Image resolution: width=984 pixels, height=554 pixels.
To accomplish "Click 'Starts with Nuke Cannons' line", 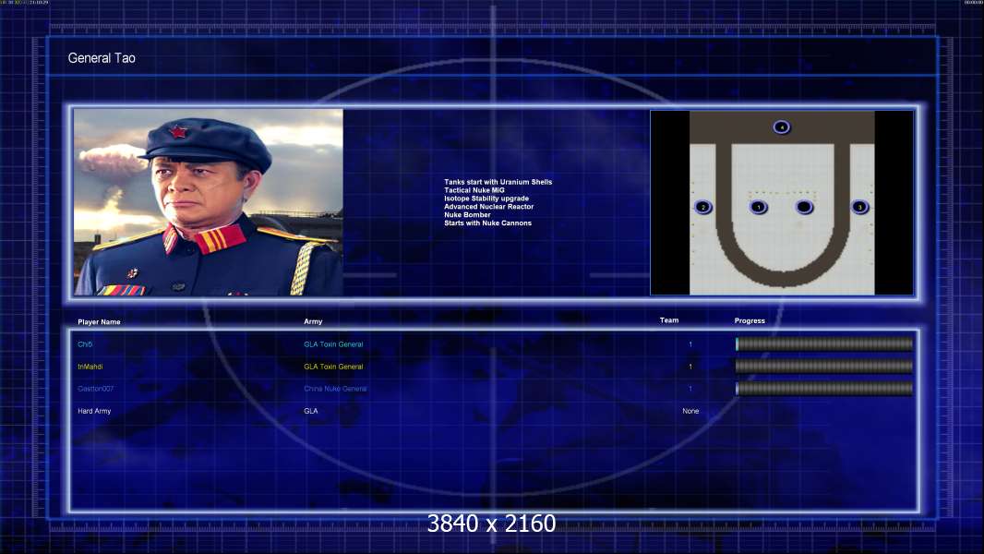I will pyautogui.click(x=487, y=223).
